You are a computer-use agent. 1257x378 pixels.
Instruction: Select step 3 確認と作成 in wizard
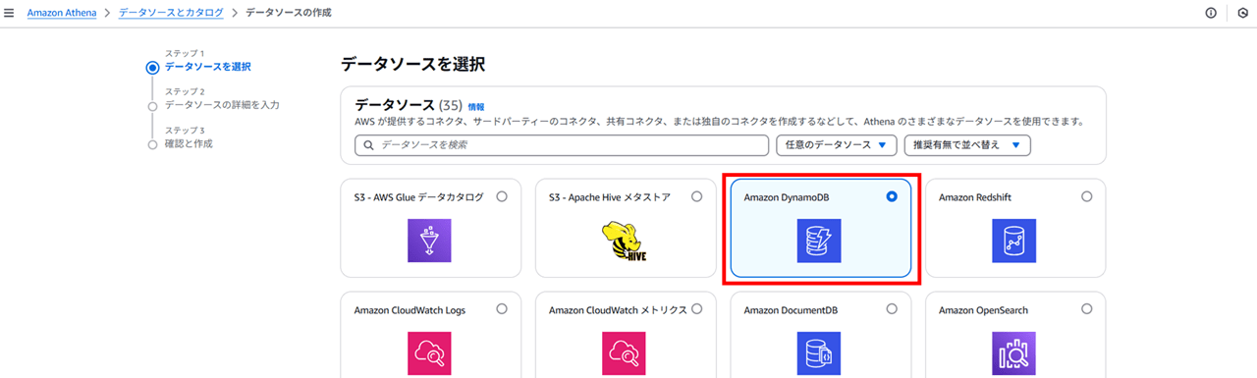pos(189,143)
